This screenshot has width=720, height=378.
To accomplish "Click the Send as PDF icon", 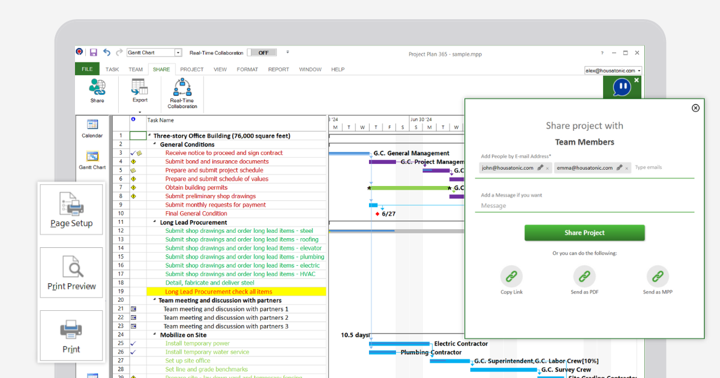I will (x=584, y=277).
